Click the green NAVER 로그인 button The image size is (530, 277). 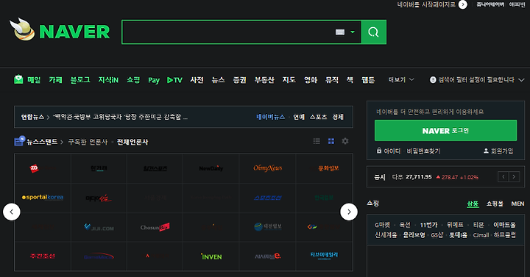point(445,131)
